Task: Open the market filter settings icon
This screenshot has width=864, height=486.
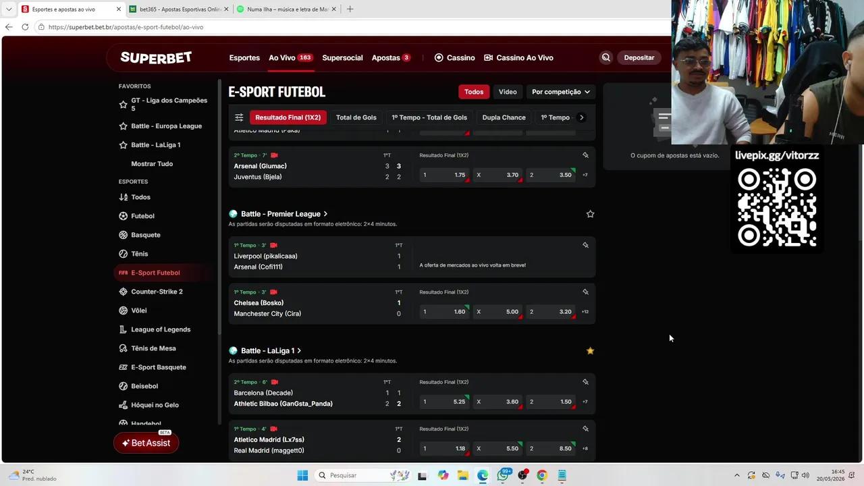Action: 239,117
